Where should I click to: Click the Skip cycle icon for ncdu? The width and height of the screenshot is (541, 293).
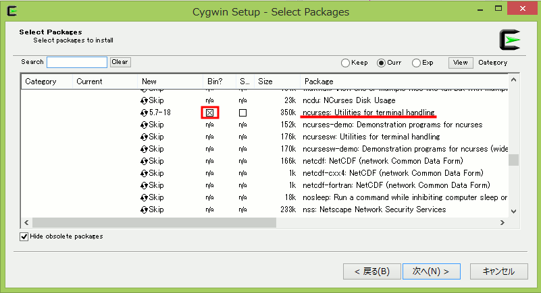tap(145, 100)
